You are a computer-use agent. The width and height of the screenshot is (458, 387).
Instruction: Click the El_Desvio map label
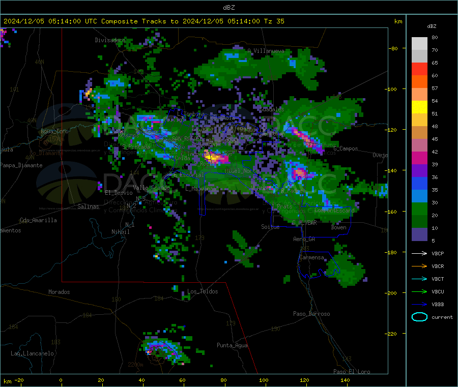coord(119,193)
